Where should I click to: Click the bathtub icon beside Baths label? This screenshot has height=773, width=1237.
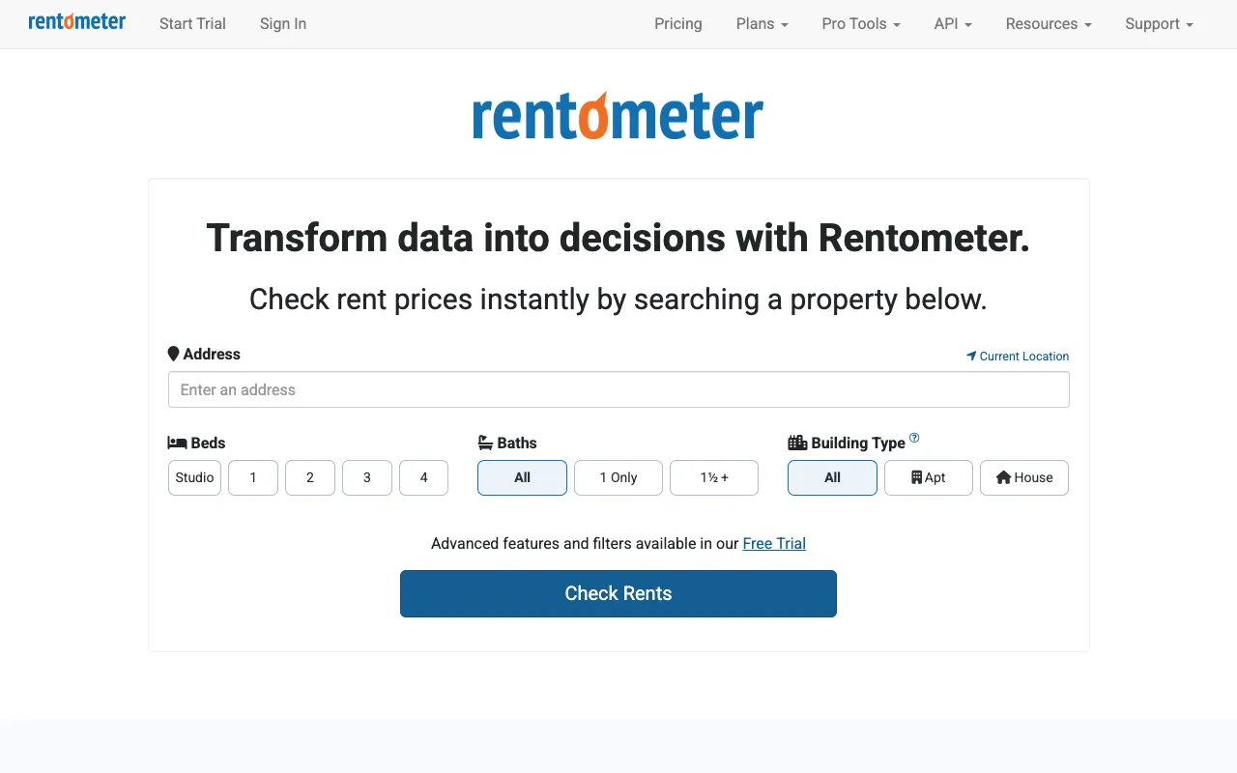(x=485, y=443)
